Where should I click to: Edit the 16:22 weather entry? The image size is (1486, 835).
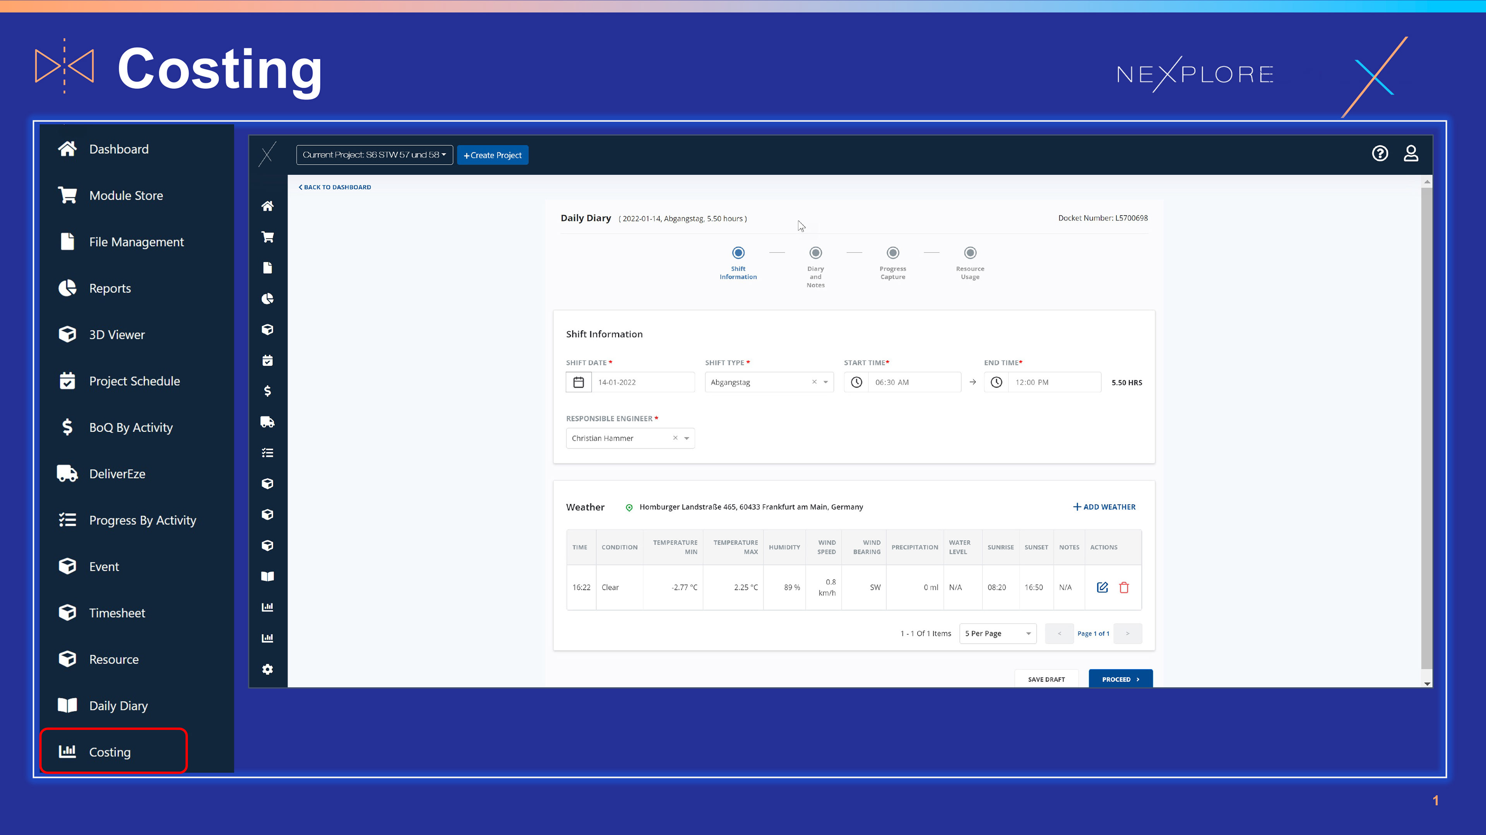(1102, 587)
